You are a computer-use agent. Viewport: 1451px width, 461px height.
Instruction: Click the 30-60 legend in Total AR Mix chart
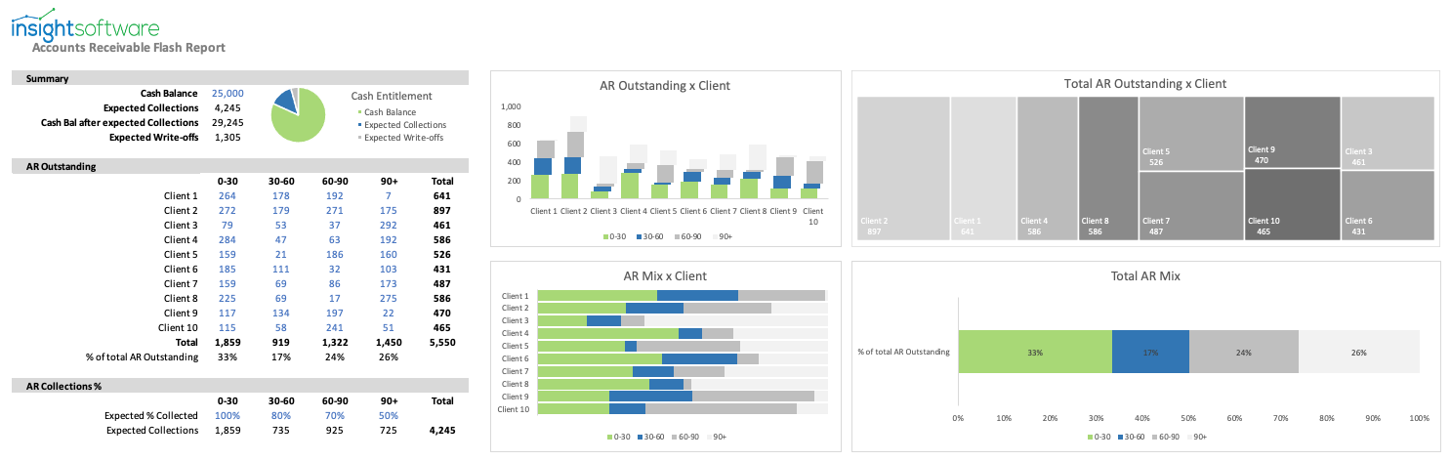coord(1132,437)
